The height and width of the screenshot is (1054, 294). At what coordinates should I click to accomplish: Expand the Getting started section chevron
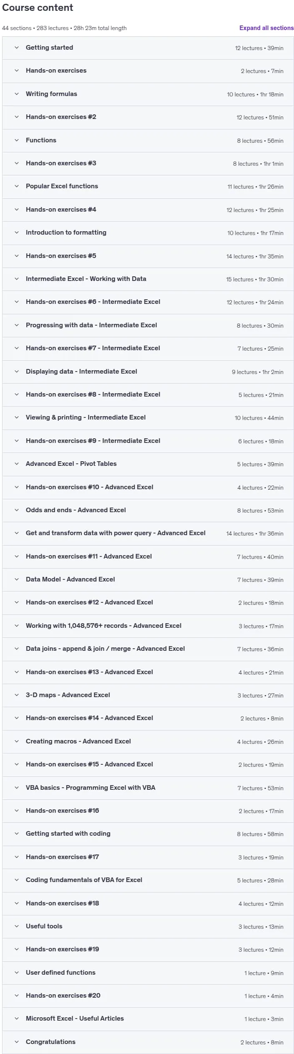coord(17,48)
